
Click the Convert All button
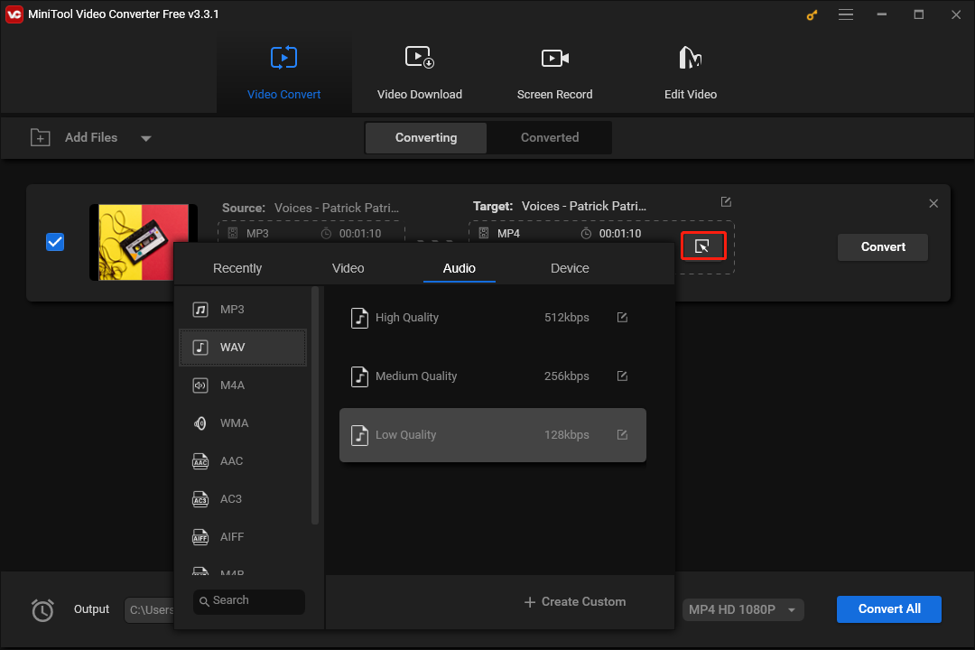coord(888,609)
